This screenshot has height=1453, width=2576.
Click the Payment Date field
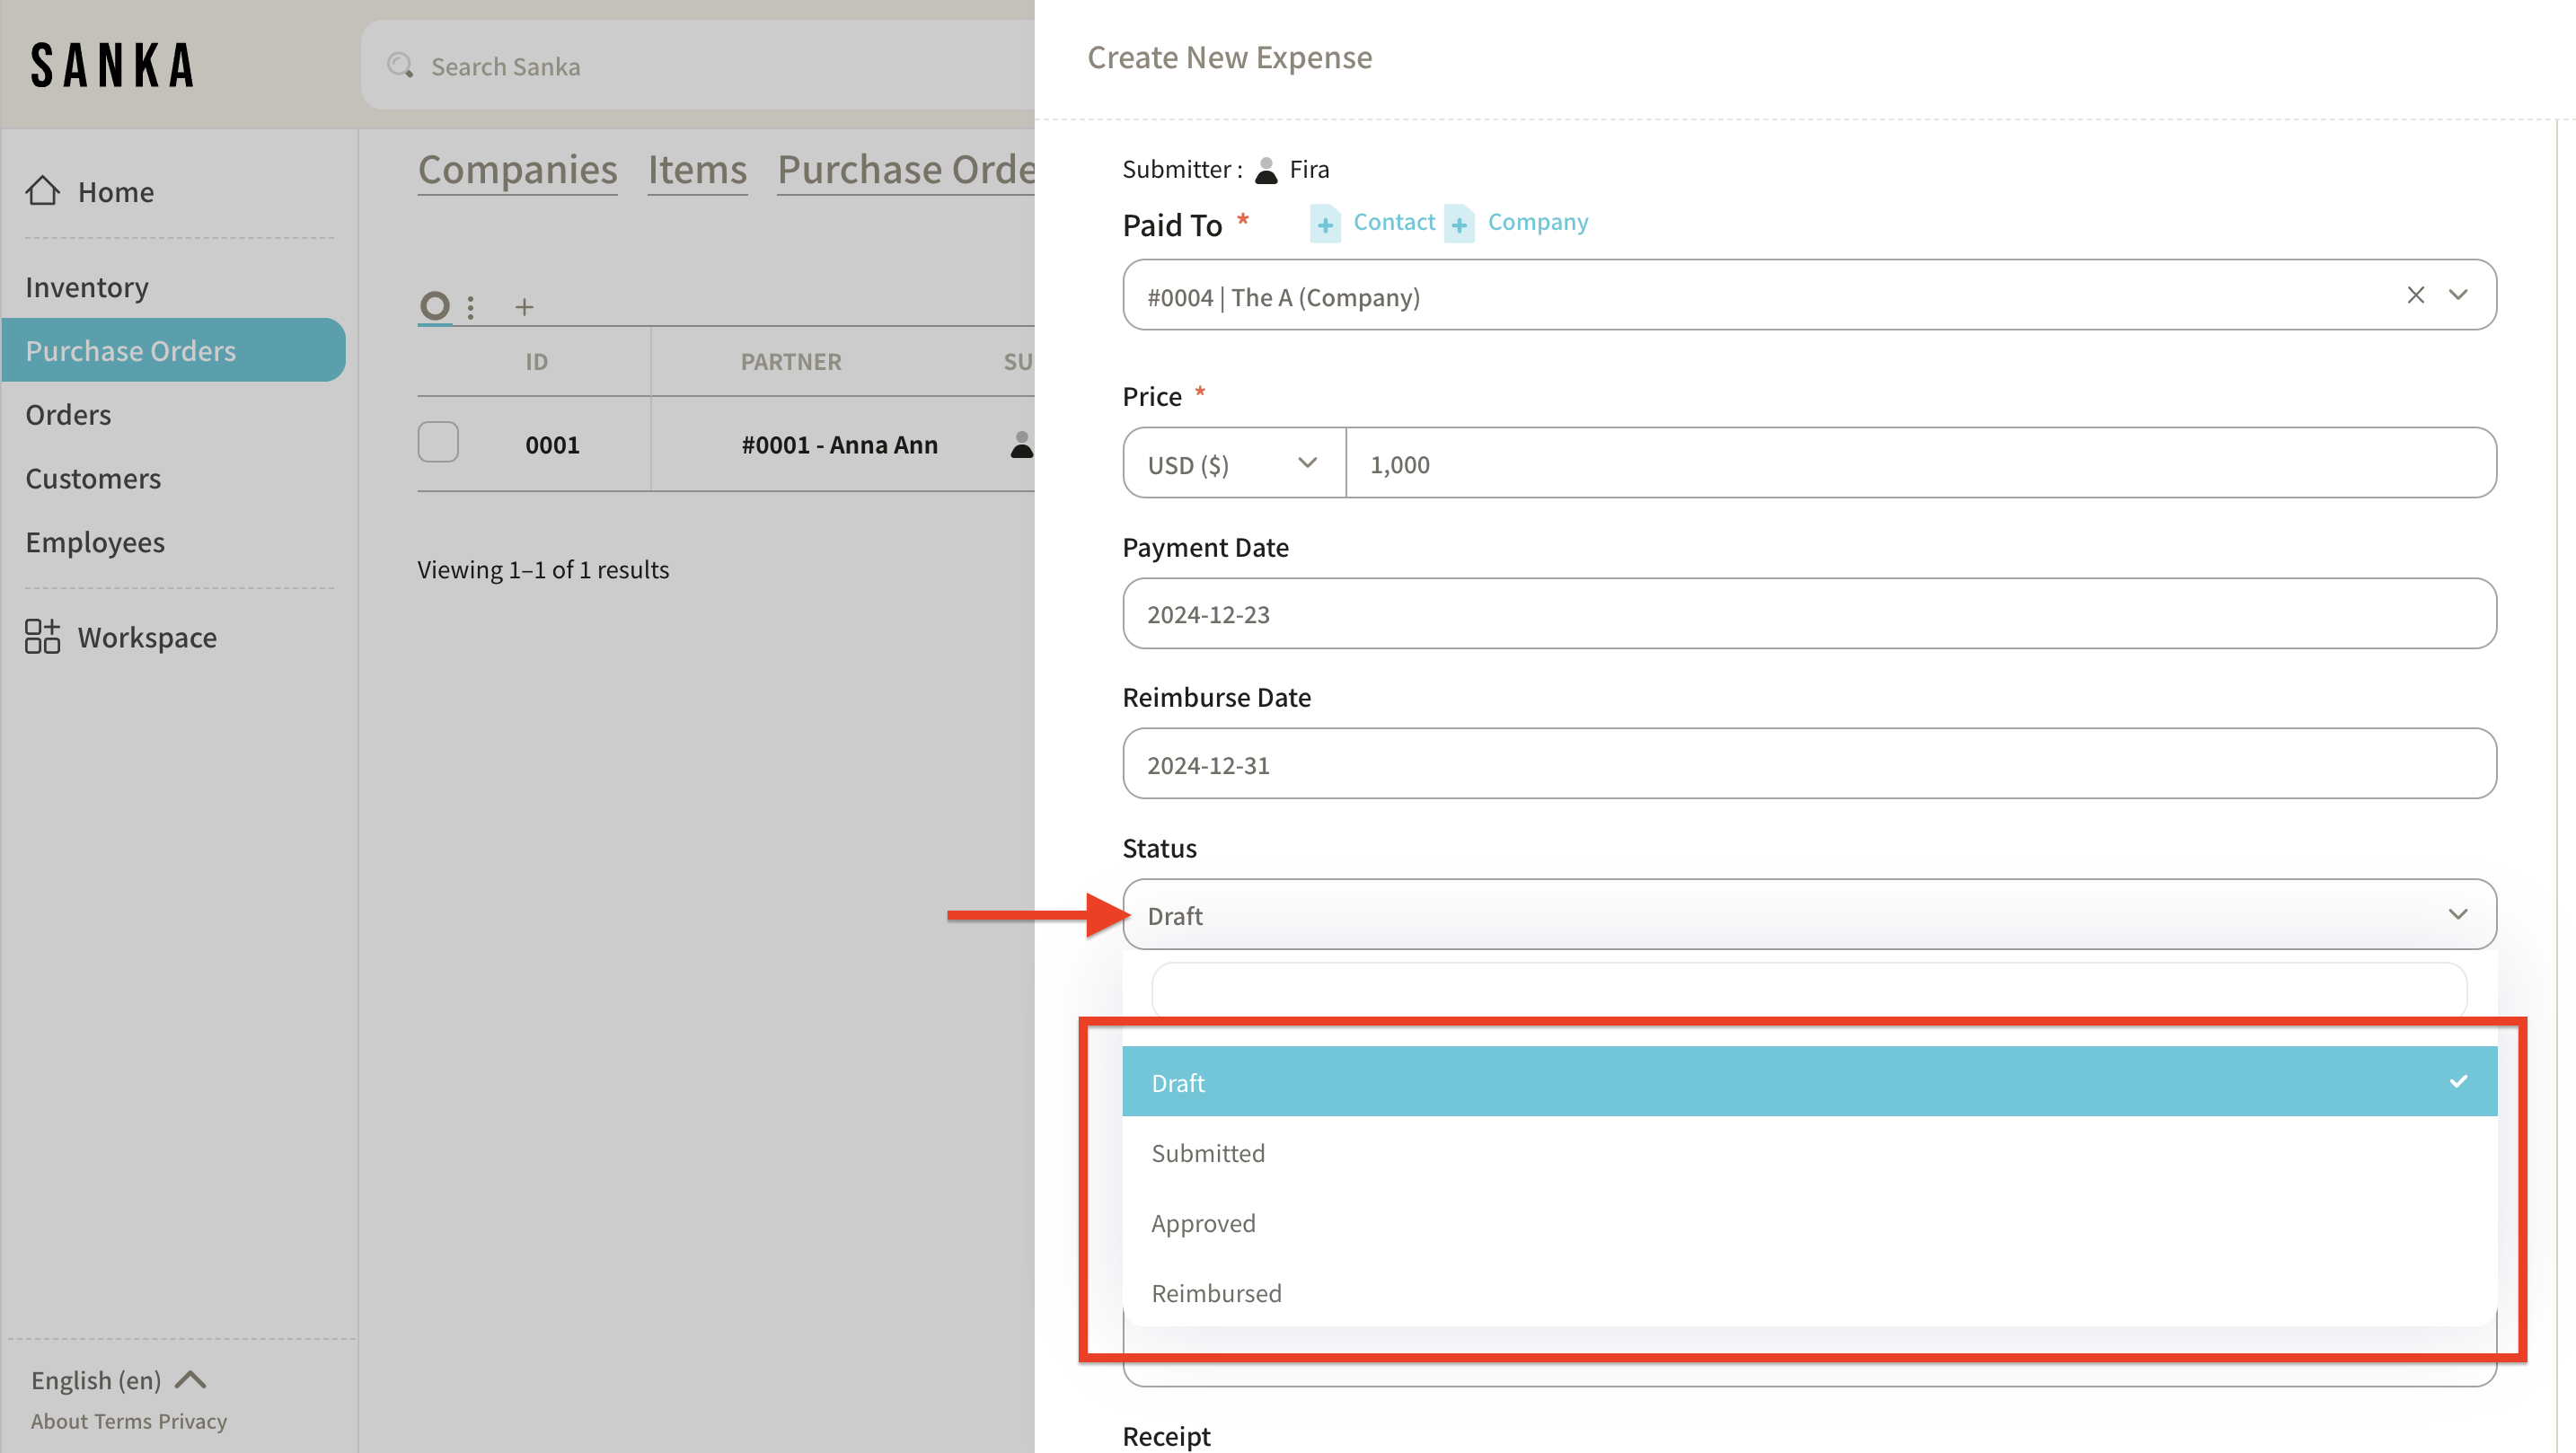point(1808,614)
